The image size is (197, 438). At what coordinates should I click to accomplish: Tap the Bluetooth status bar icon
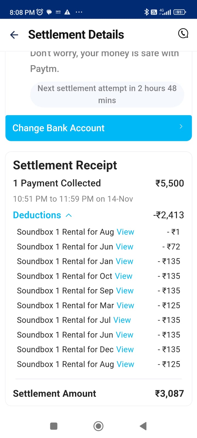[x=147, y=12]
